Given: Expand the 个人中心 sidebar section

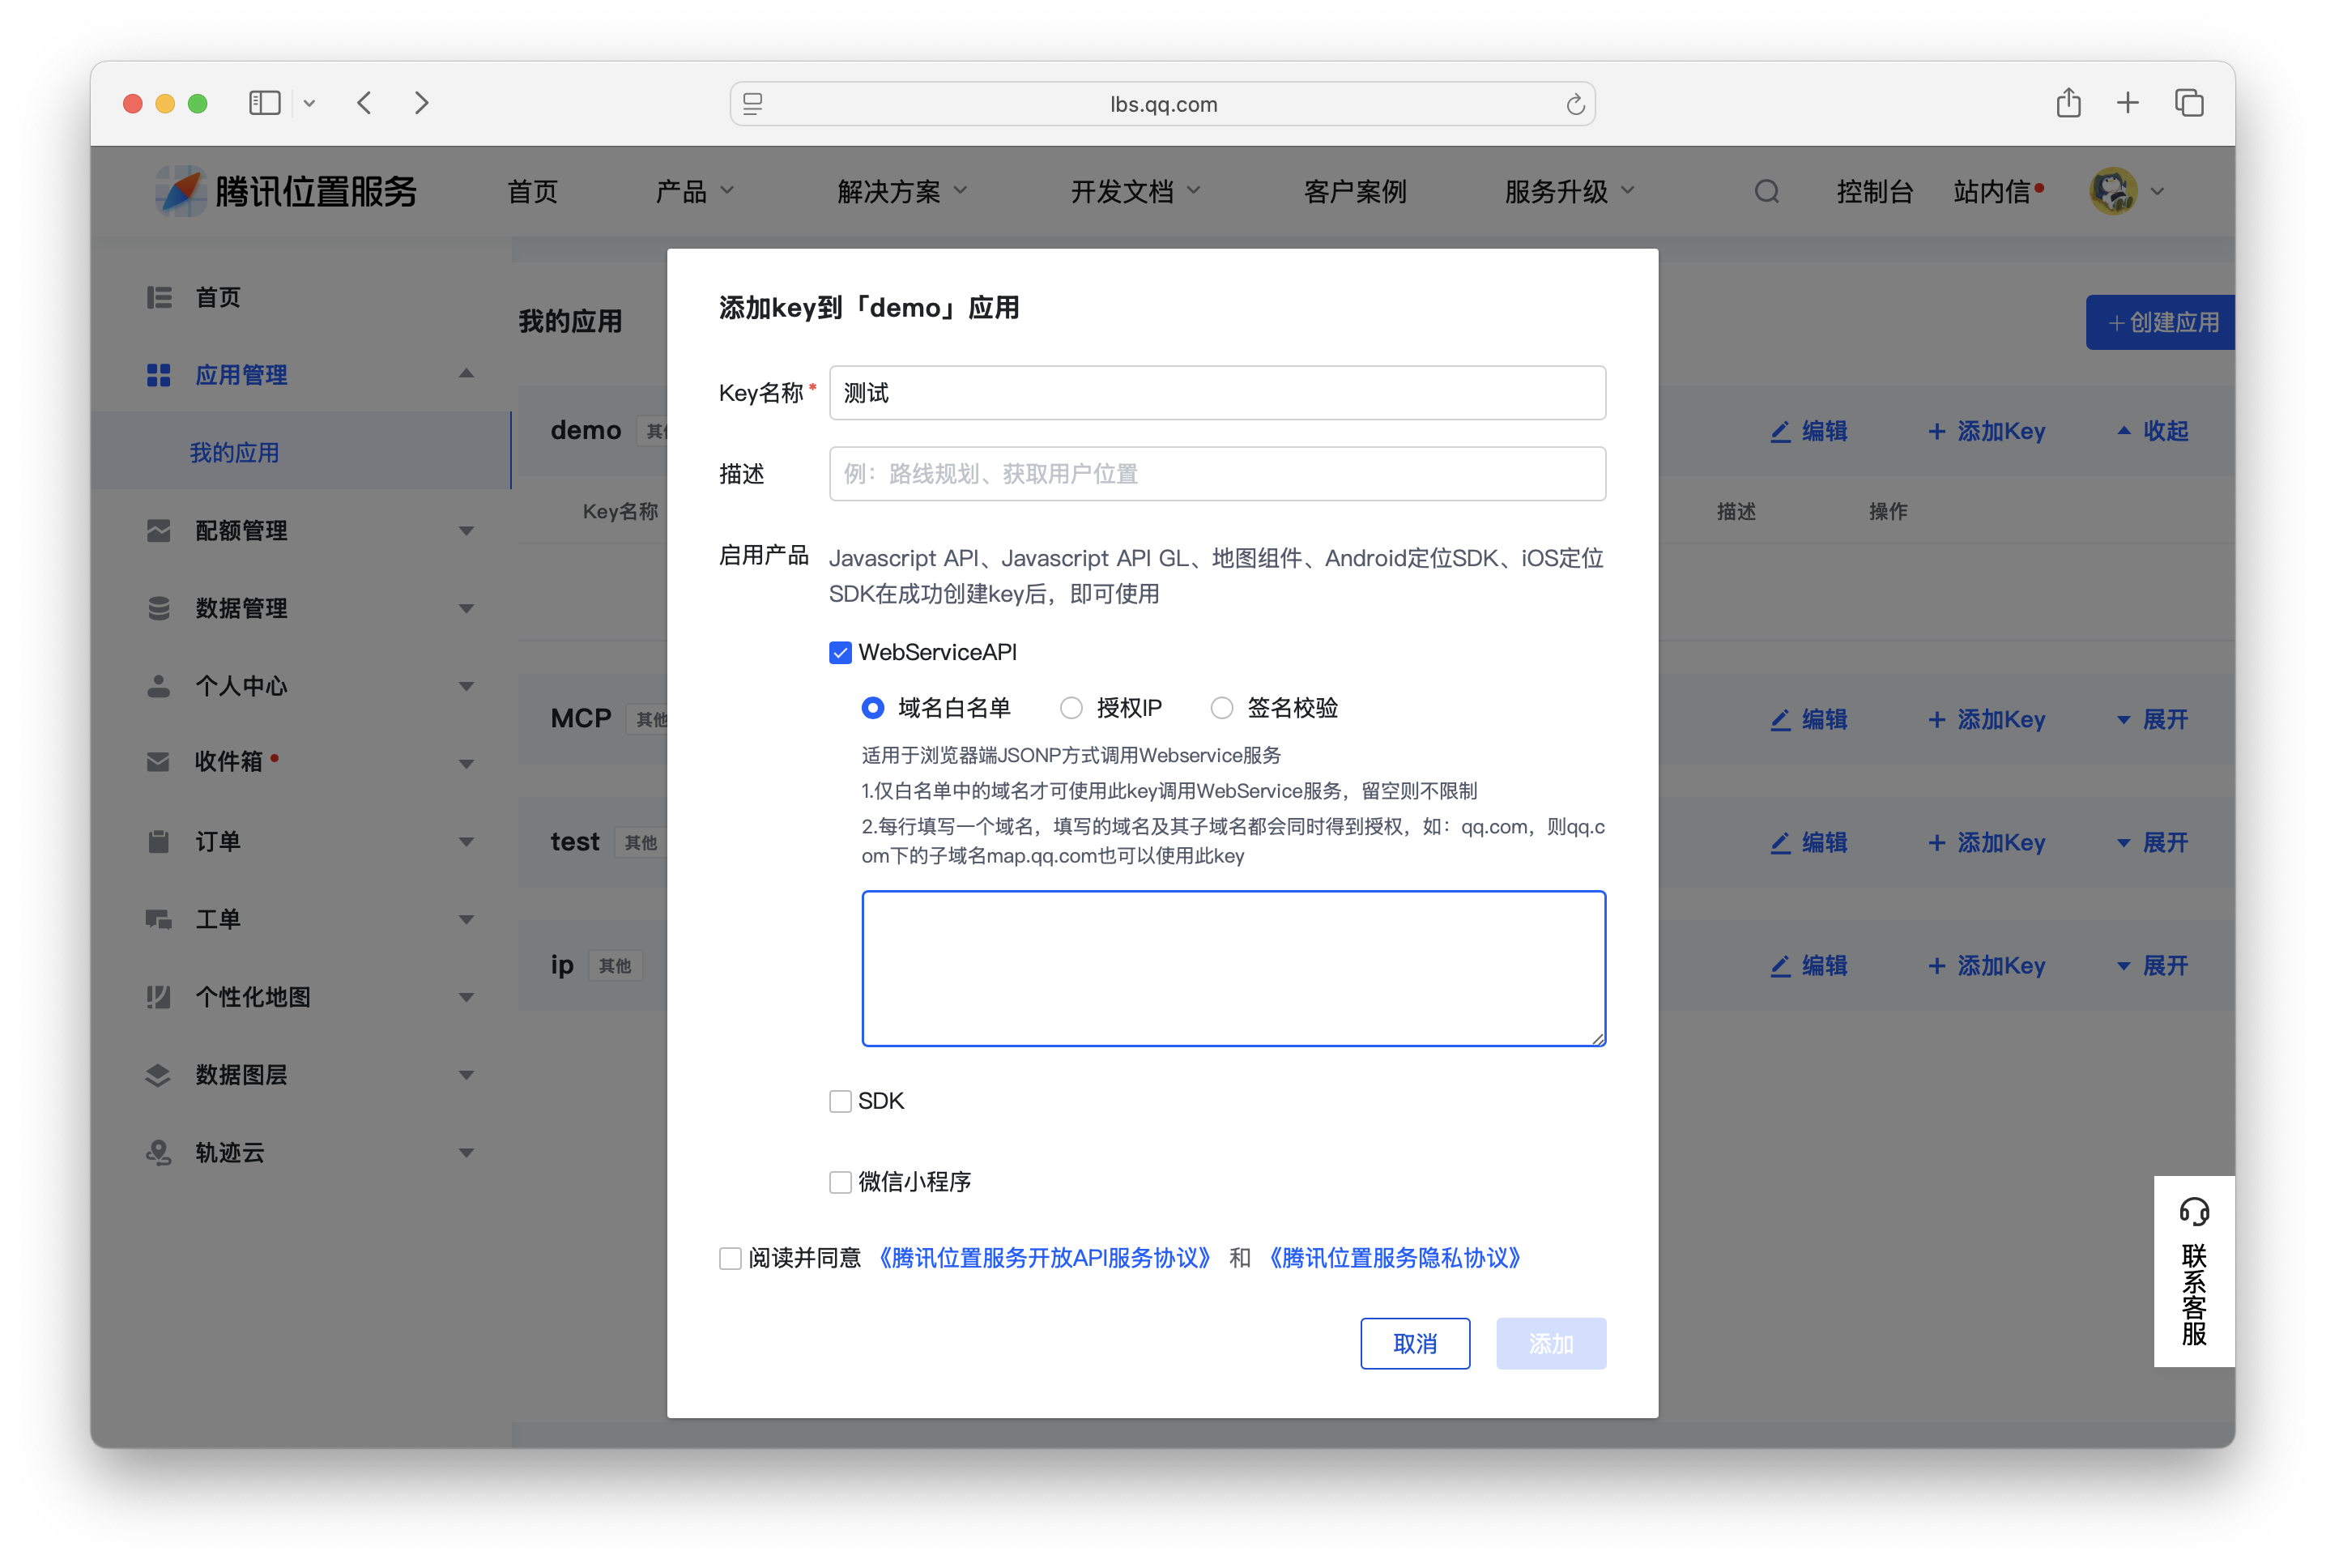Looking at the screenshot, I should tap(466, 686).
